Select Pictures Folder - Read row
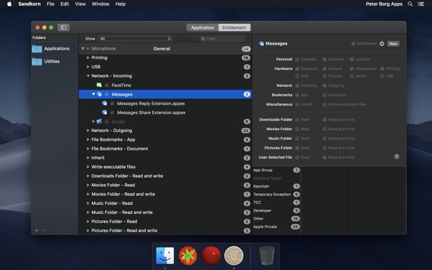Viewport: 432px width, 270px height. pos(165,221)
